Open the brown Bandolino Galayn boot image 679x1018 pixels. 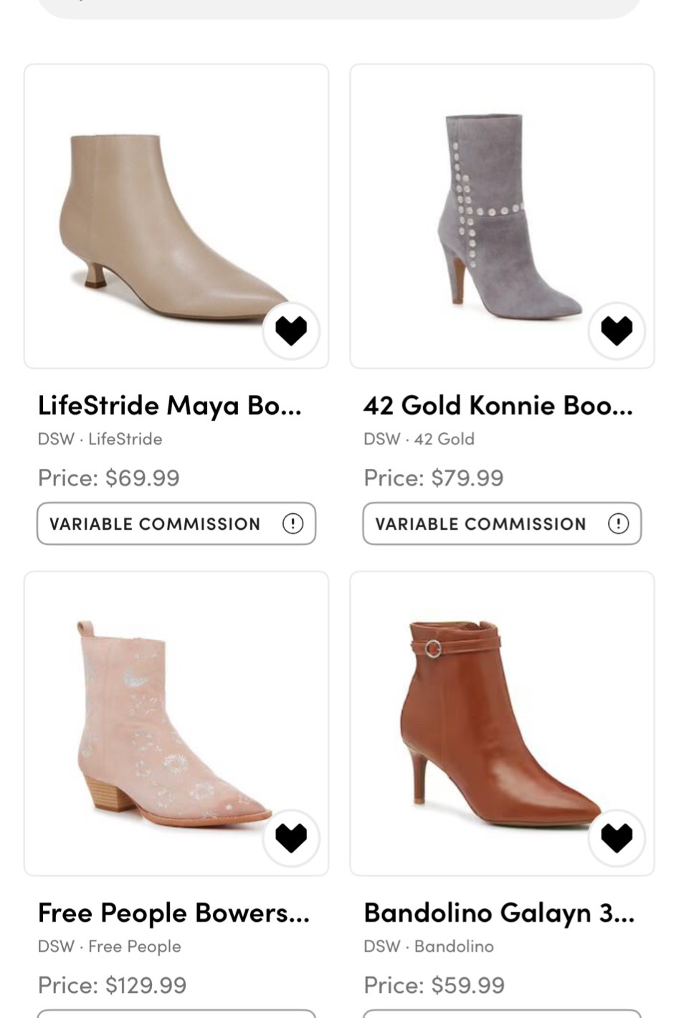pos(495,724)
